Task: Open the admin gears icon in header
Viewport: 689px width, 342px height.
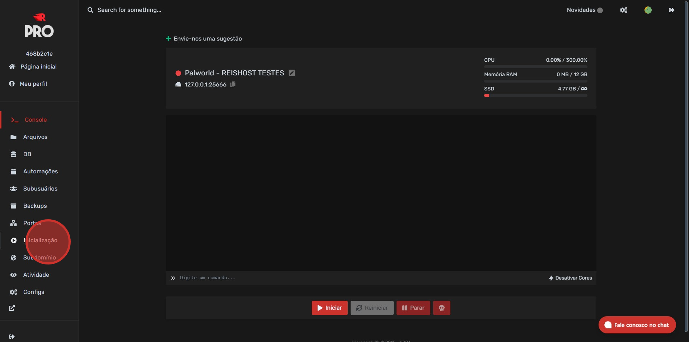Action: coord(624,10)
